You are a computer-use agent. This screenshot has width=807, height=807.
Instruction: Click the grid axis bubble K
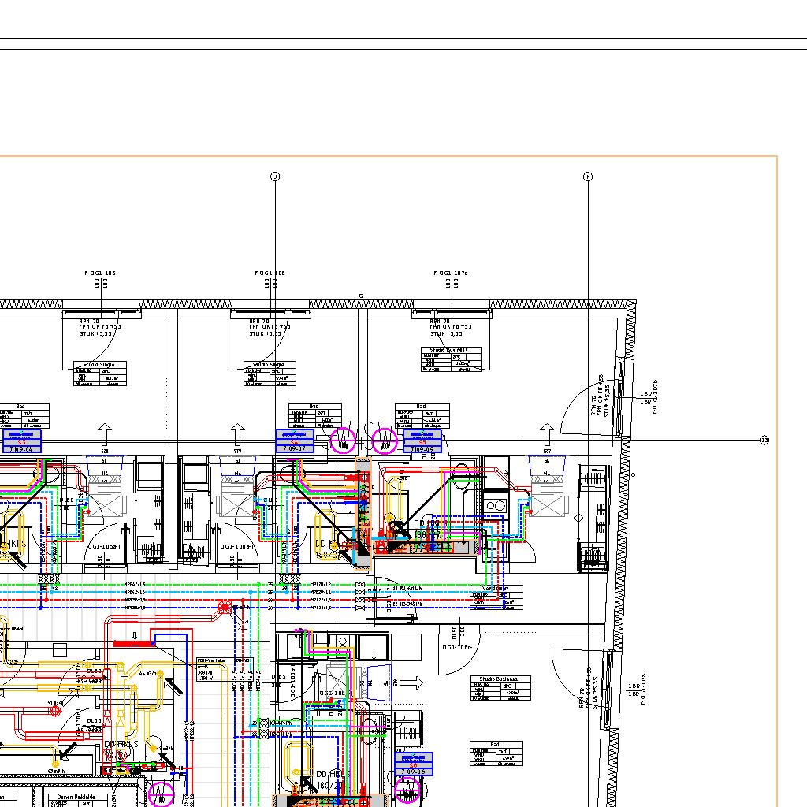[x=588, y=177]
